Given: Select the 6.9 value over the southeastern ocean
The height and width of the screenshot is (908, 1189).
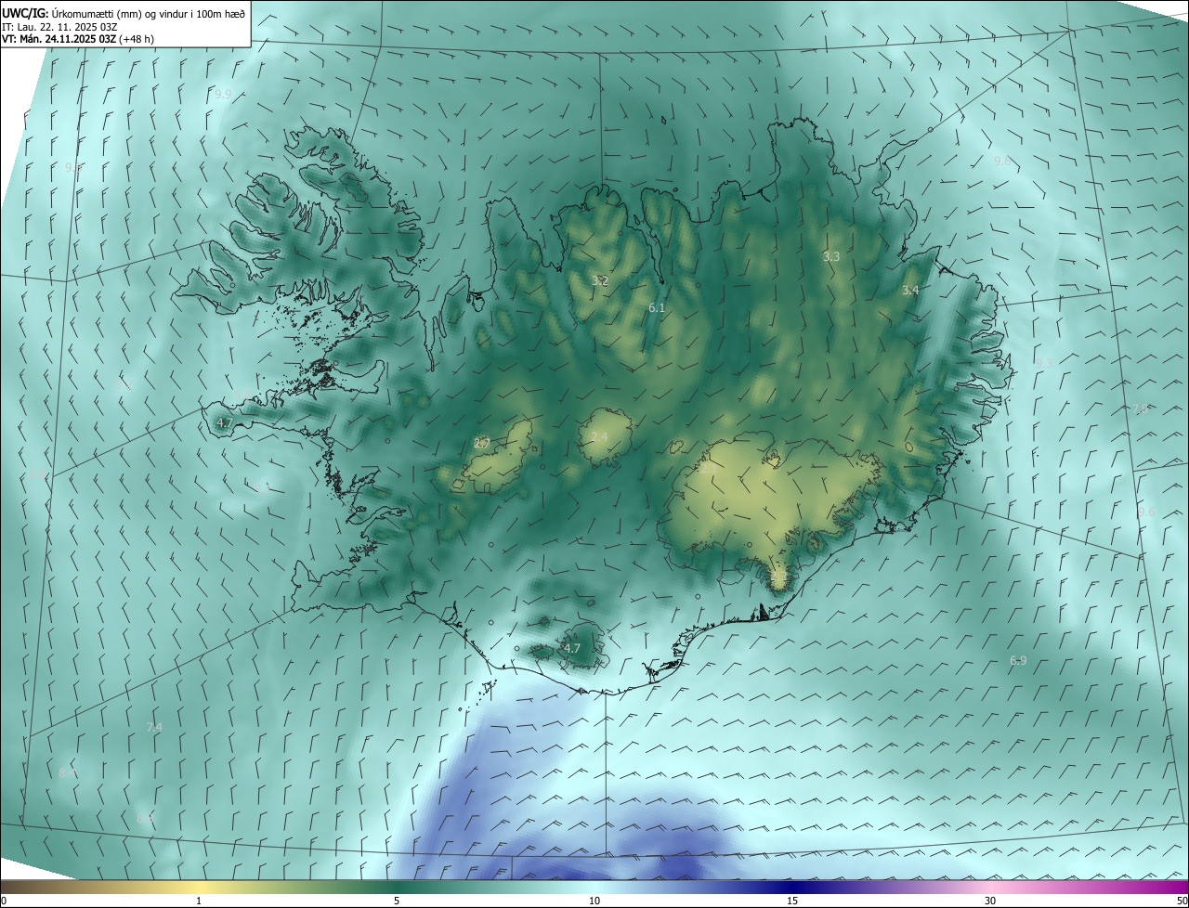Looking at the screenshot, I should [x=1018, y=661].
